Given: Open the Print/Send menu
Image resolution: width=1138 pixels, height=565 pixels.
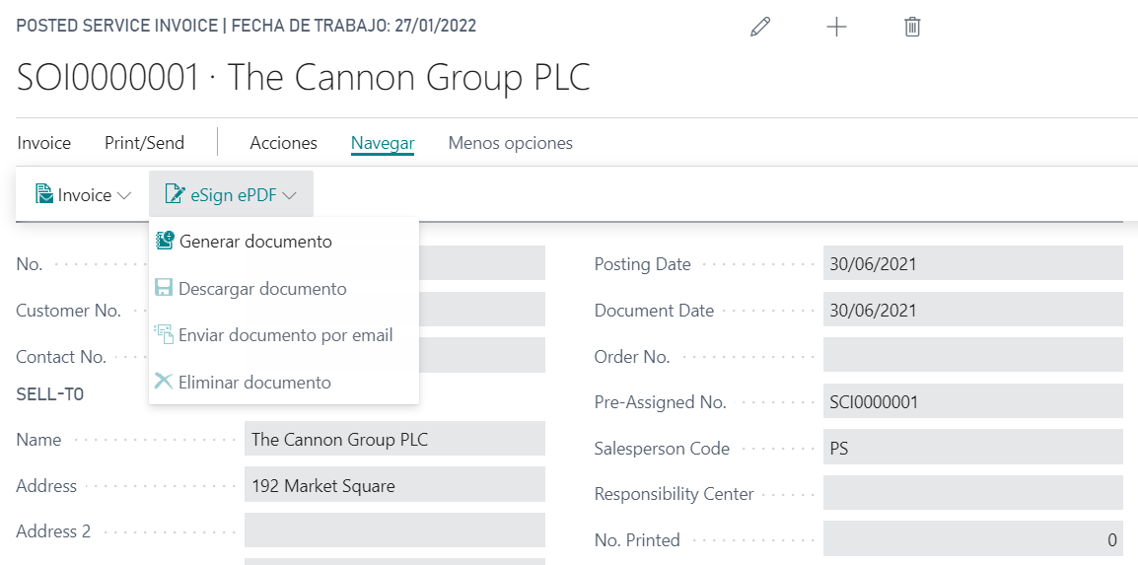Looking at the screenshot, I should click(144, 143).
